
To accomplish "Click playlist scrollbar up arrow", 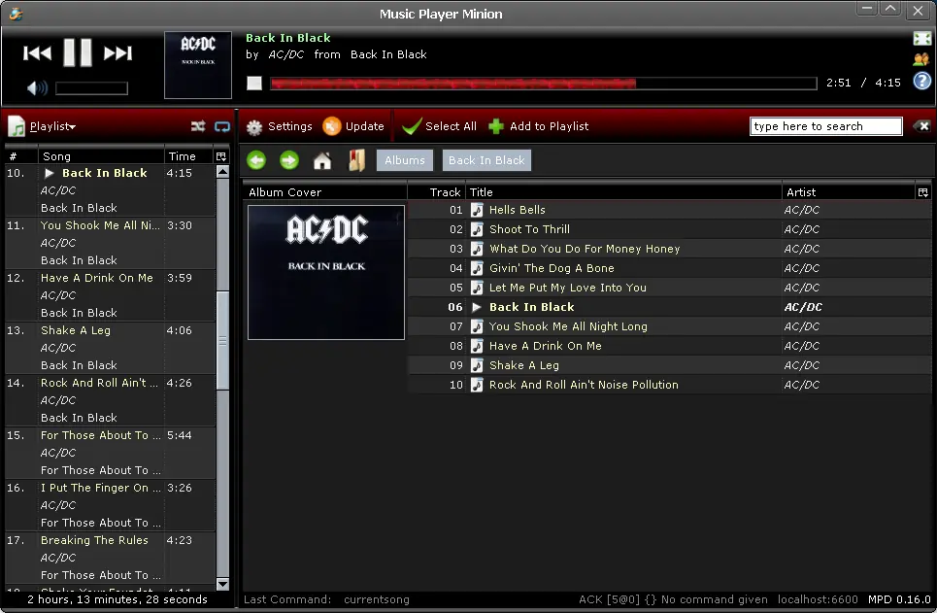I will (x=222, y=172).
